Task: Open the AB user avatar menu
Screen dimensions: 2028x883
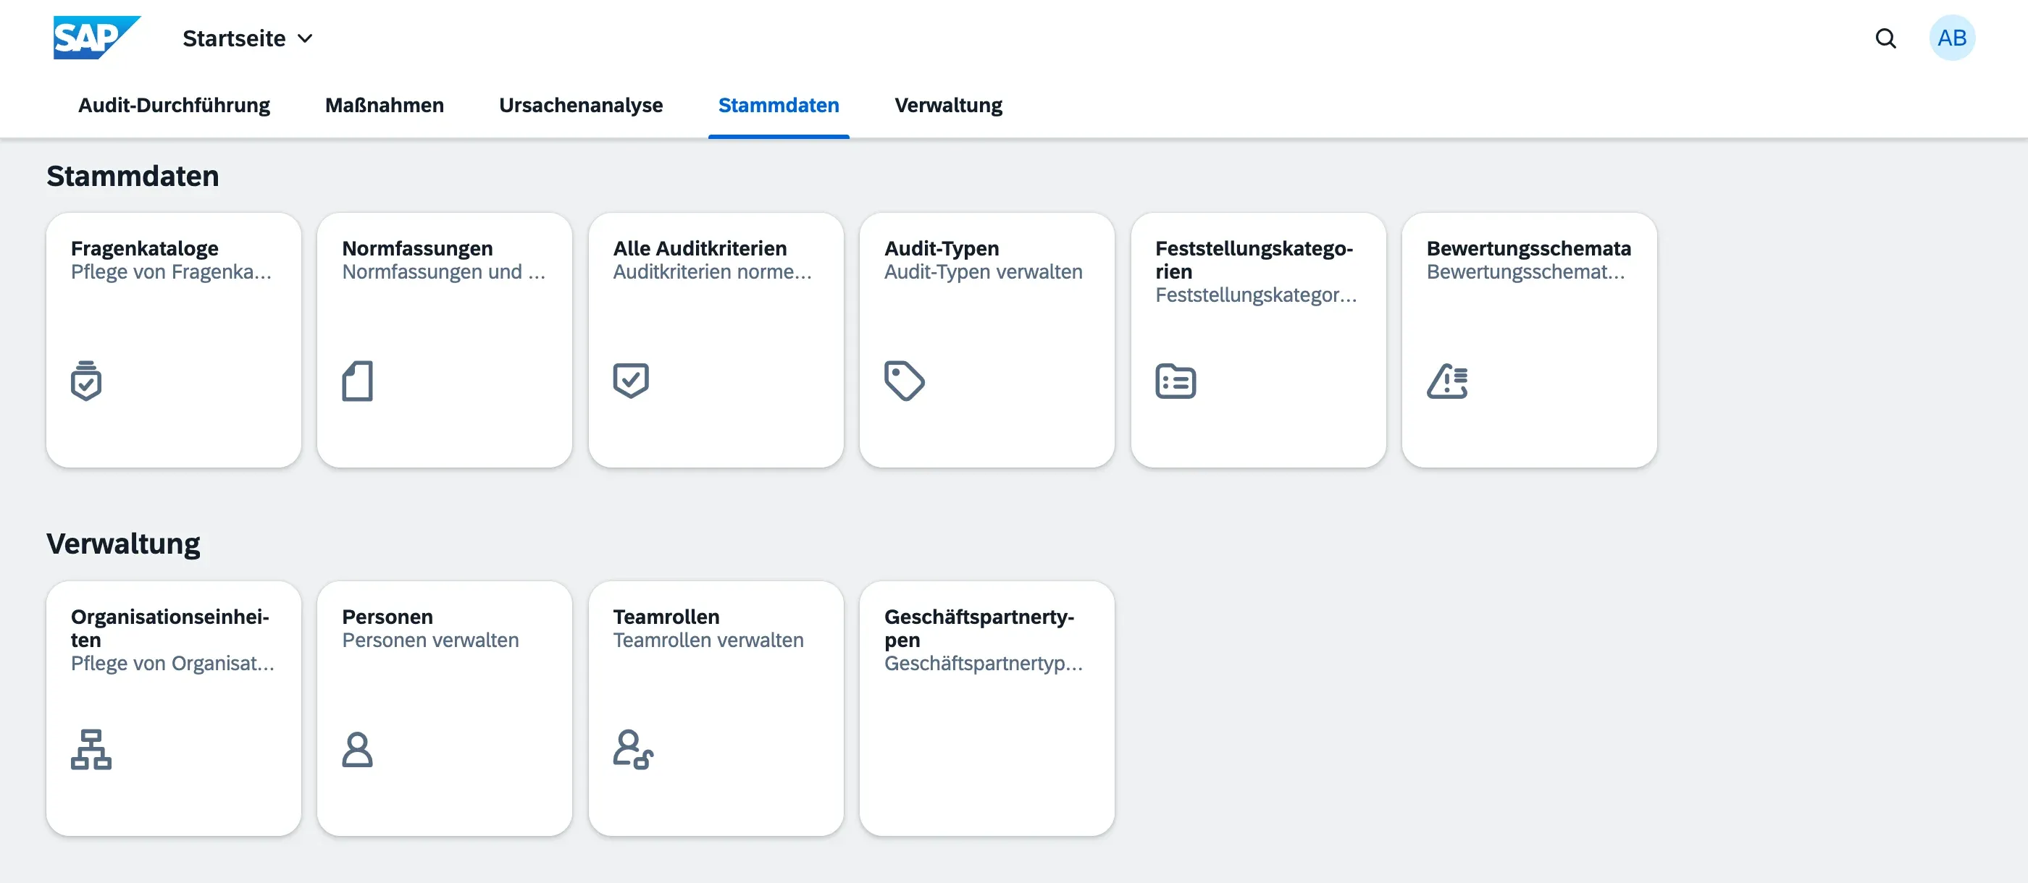Action: click(1952, 38)
